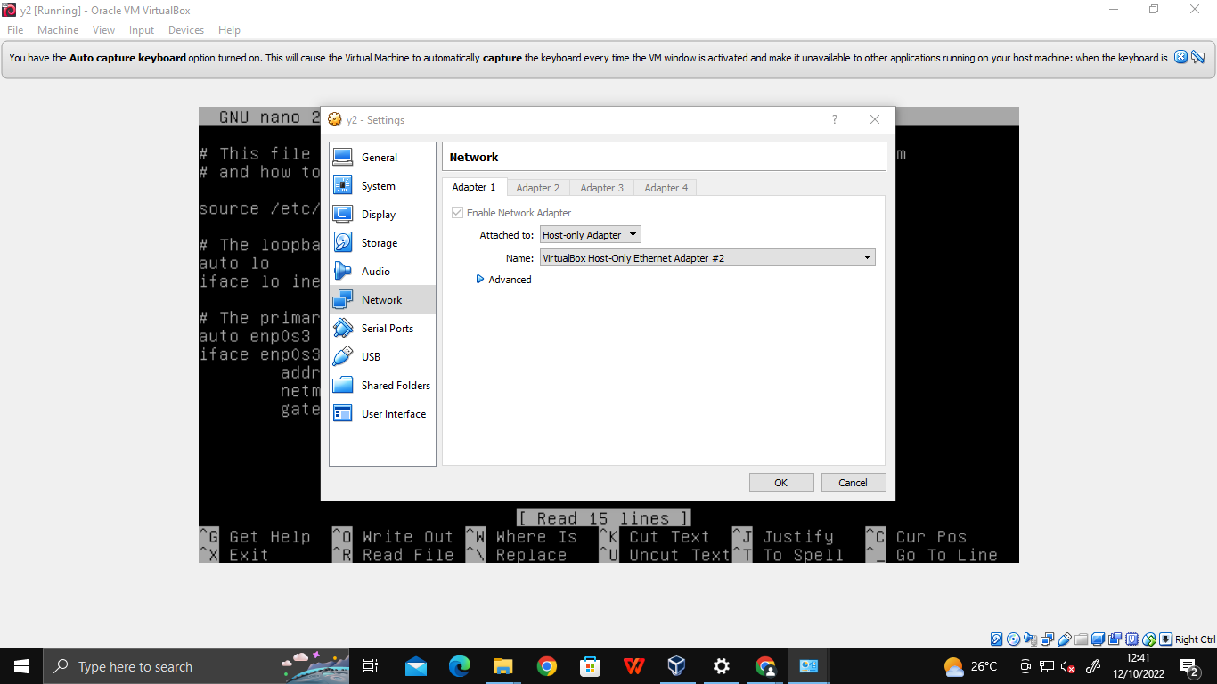Open Microsoft Edge from the taskbar
Viewport: 1217px width, 684px height.
click(459, 666)
